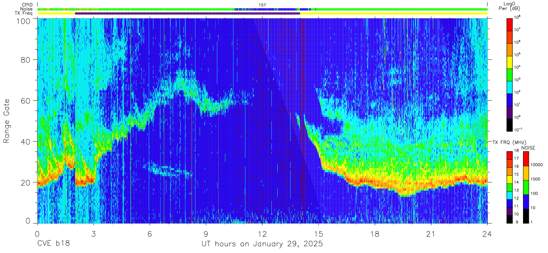This screenshot has width=548, height=253.
Task: Click the yellow segment of the Lag0 power colorbar
Action: click(x=510, y=61)
